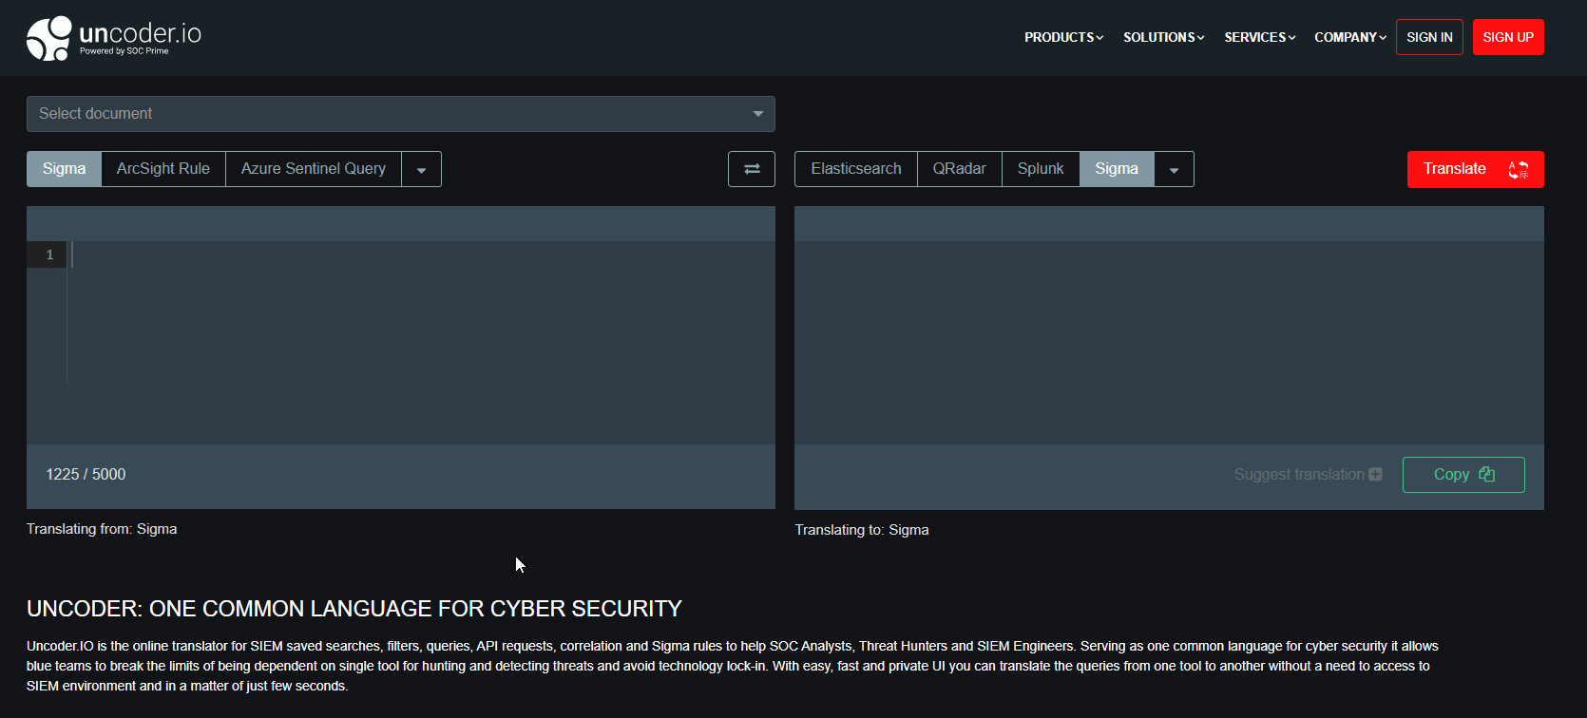Click the translated output pane

1169,342
